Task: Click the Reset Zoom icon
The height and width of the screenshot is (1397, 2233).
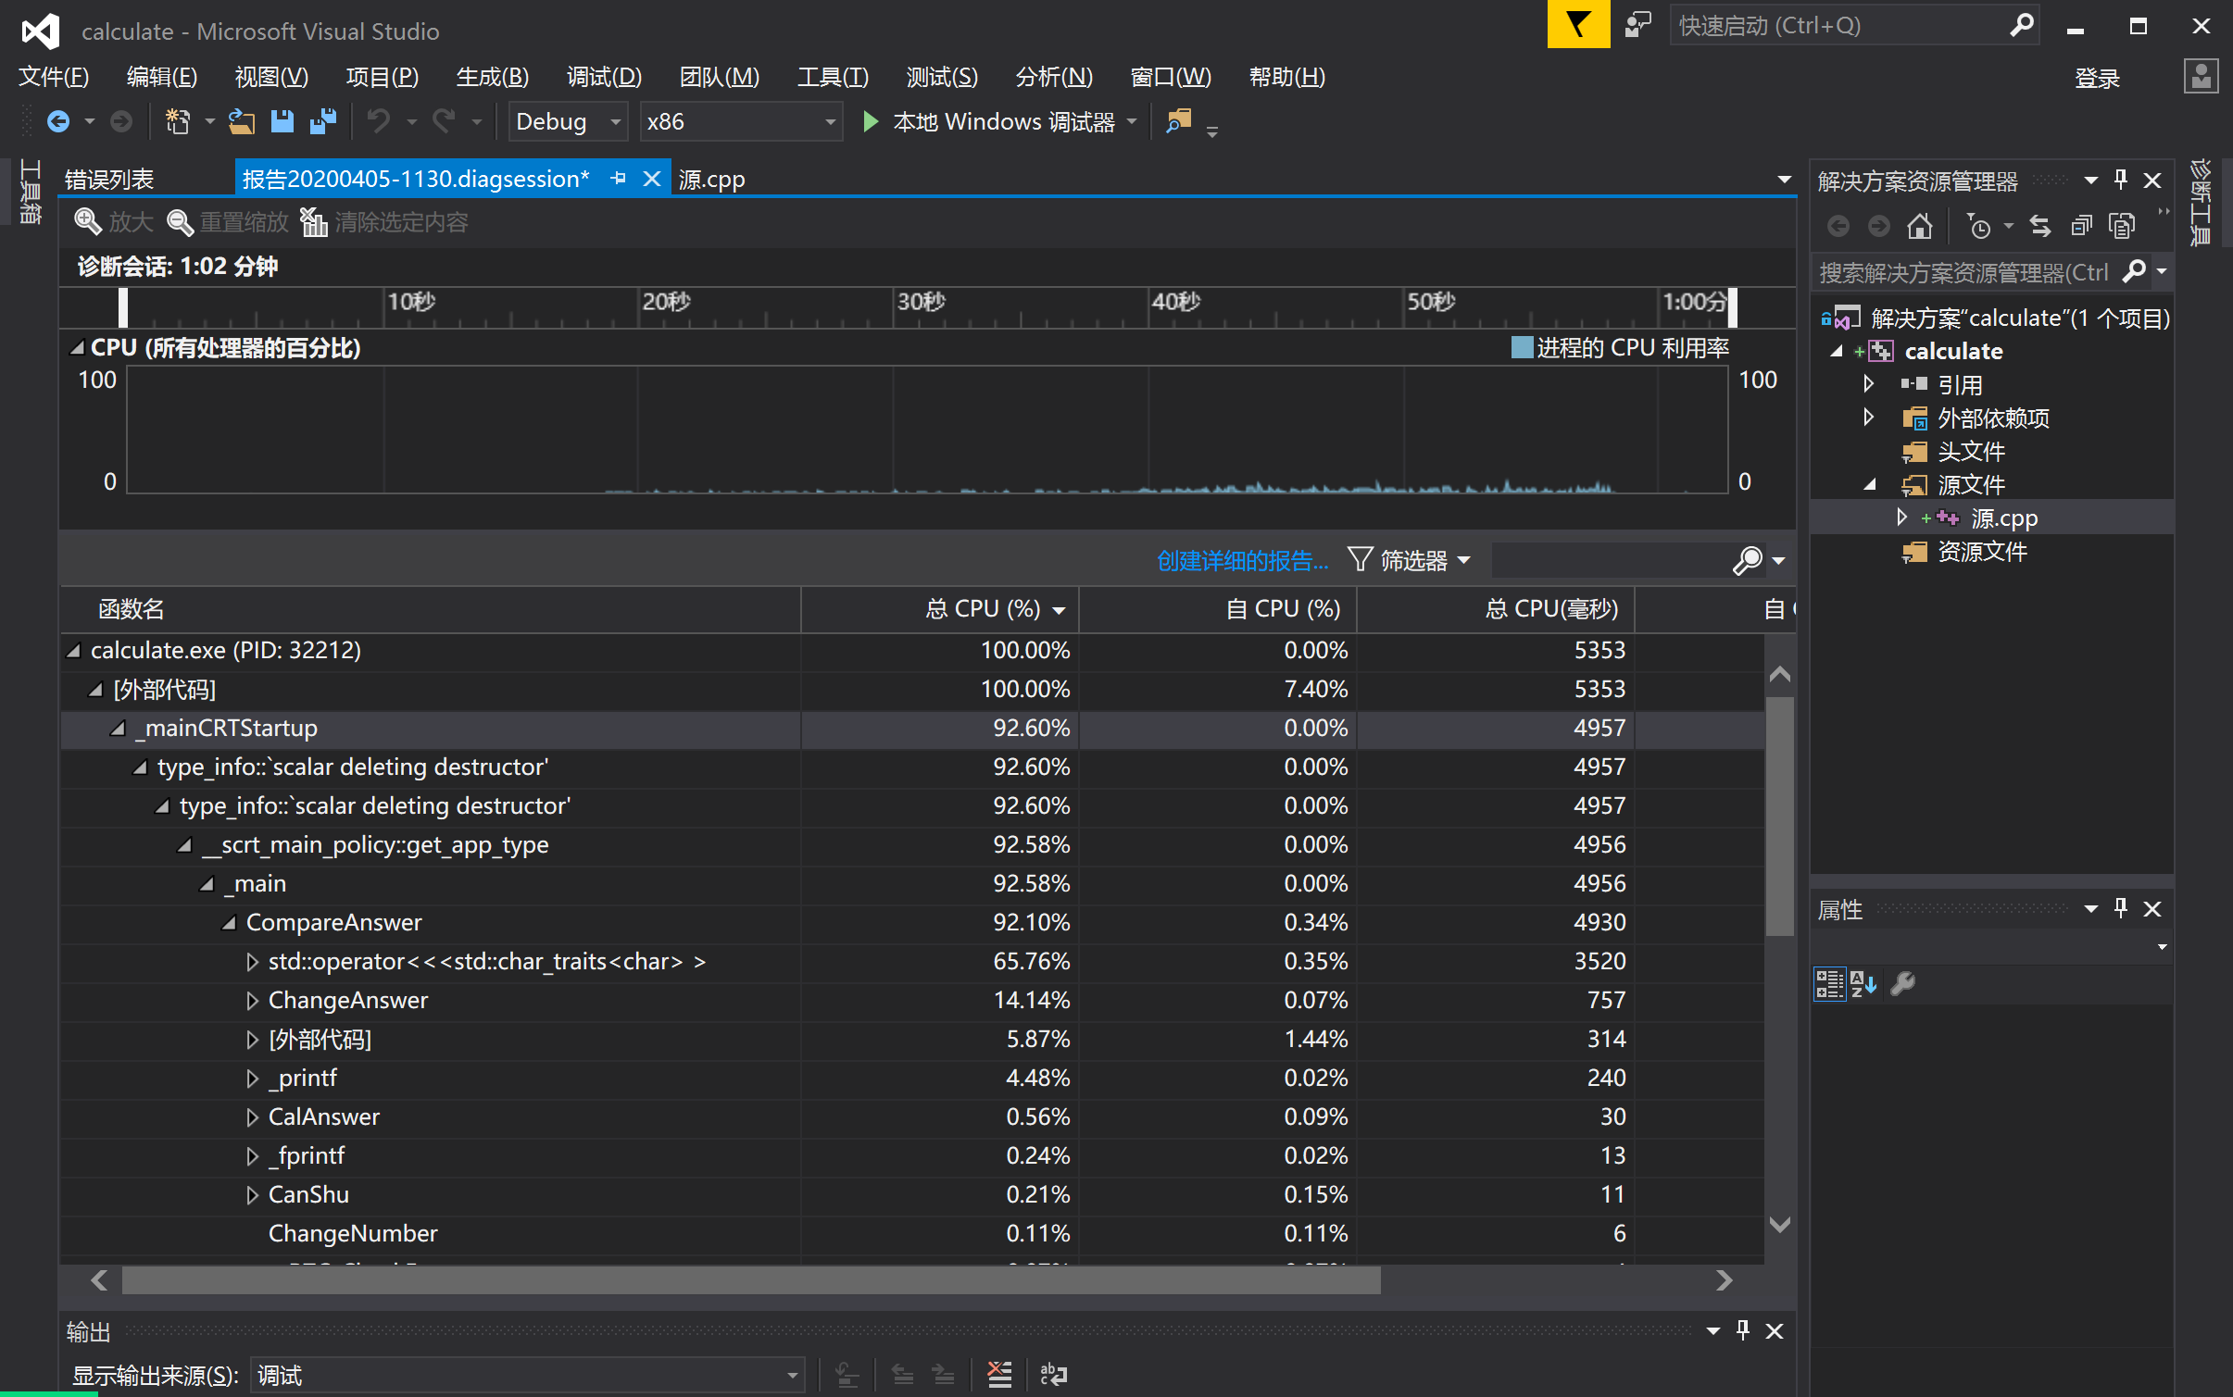Action: coord(180,222)
